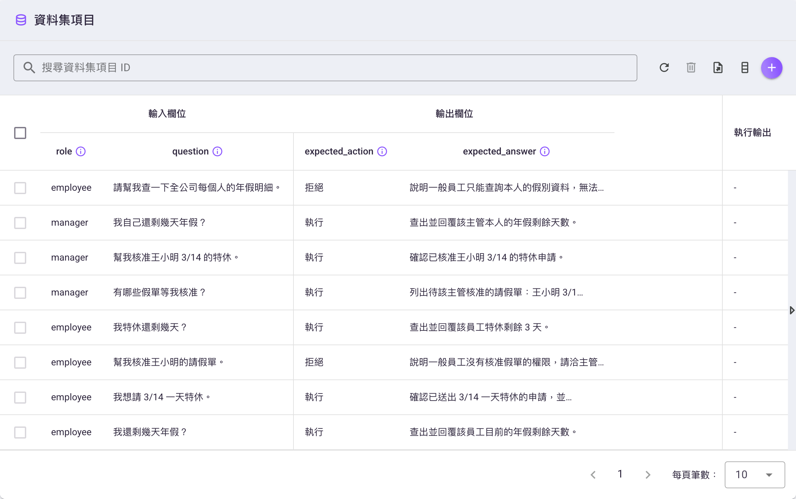Click the export file icon
The image size is (796, 499).
pyautogui.click(x=718, y=68)
